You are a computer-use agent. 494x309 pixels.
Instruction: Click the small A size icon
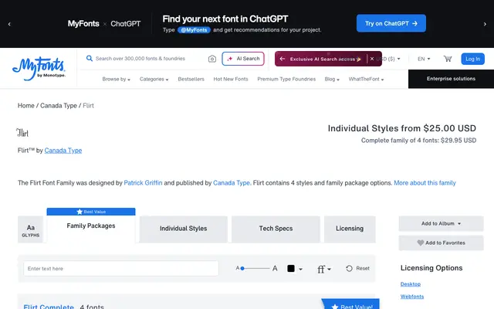pyautogui.click(x=238, y=268)
